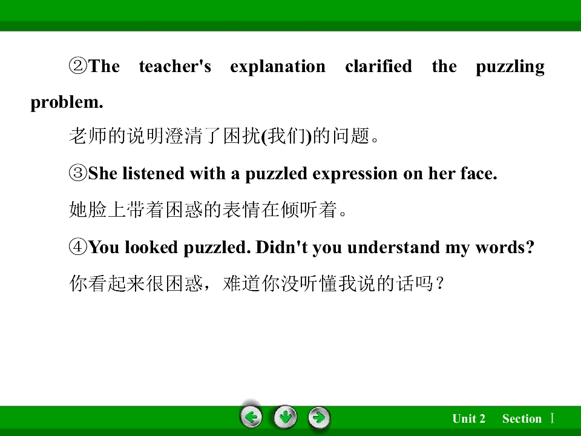Image resolution: width=581 pixels, height=436 pixels.
Task: Click Chinese translation '老师的说明澄清了困扰(我们)的问题。'
Action: pyautogui.click(x=225, y=135)
